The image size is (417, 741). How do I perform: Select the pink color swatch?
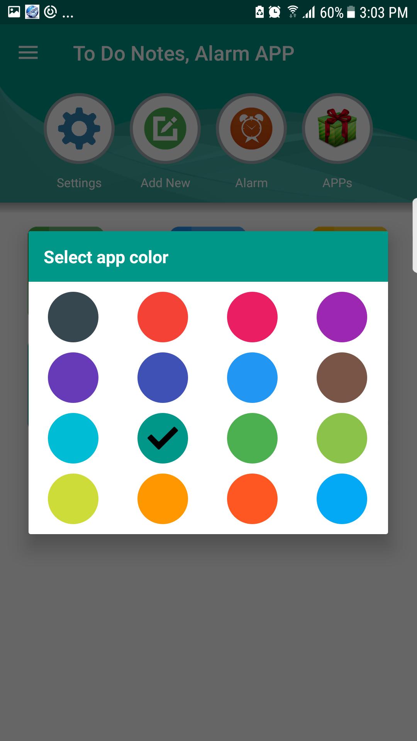252,317
